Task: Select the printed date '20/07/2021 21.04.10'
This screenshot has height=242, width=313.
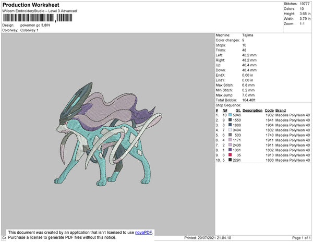Action: [x=214, y=238]
